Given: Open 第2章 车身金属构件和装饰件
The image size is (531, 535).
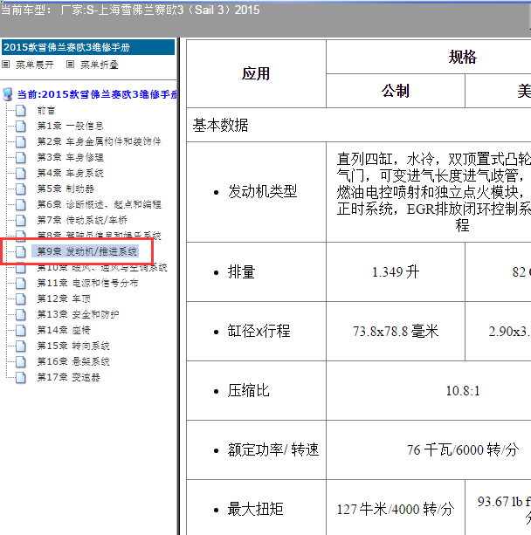Looking at the screenshot, I should pyautogui.click(x=99, y=141).
